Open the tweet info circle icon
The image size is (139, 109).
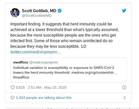[x=124, y=87]
